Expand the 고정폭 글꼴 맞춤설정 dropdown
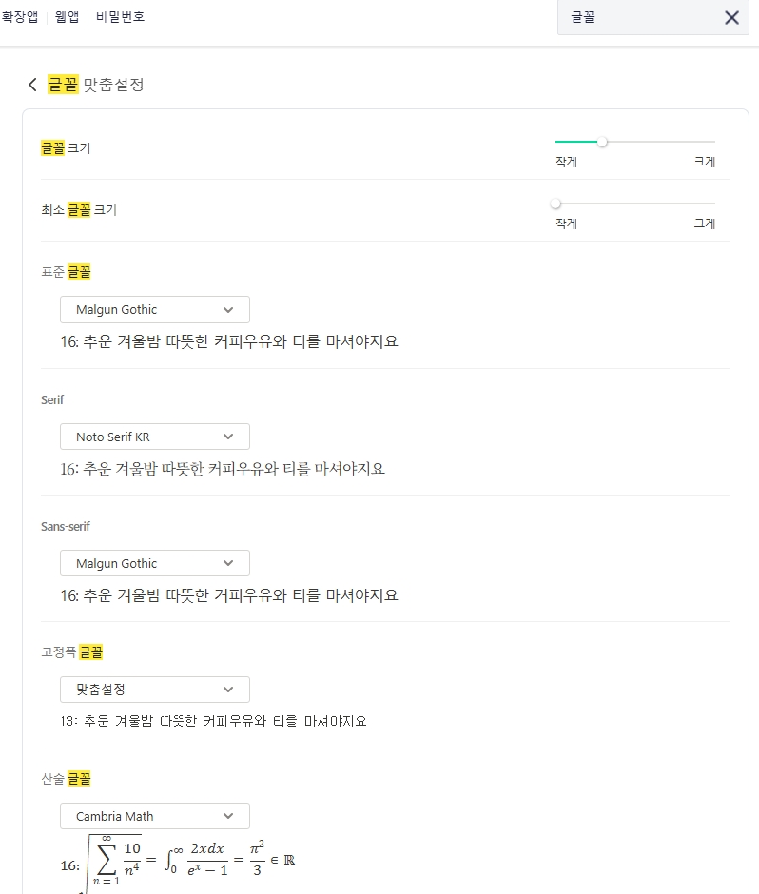This screenshot has width=759, height=894. (154, 690)
